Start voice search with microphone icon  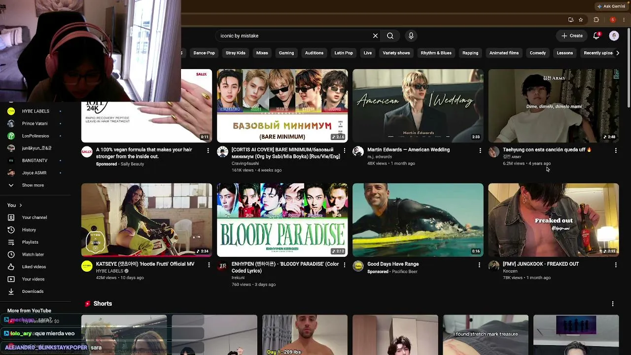coord(411,35)
